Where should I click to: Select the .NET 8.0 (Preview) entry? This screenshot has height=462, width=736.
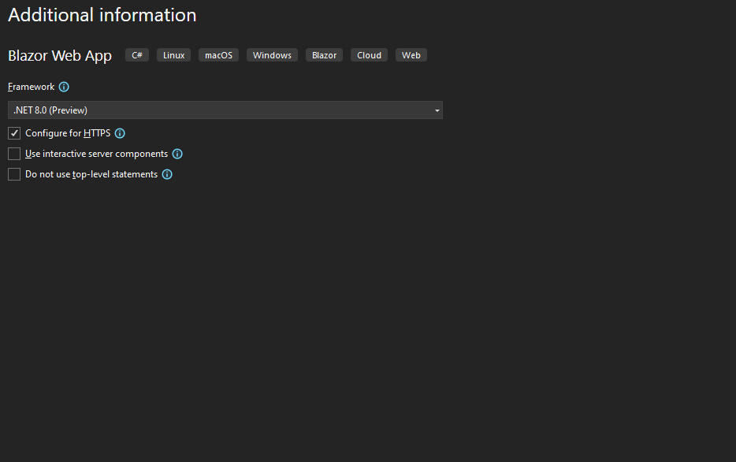(x=50, y=110)
